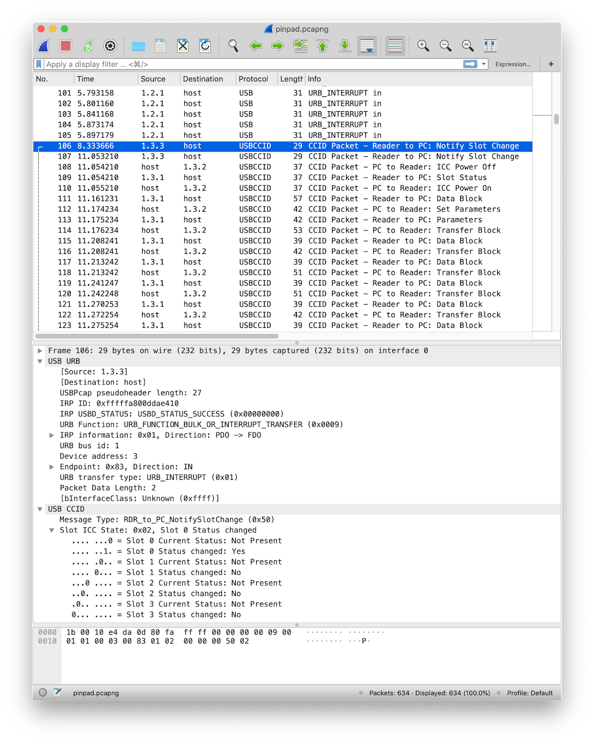Viewport: 594px width, 744px height.
Task: Jump to the last packet
Action: point(345,46)
